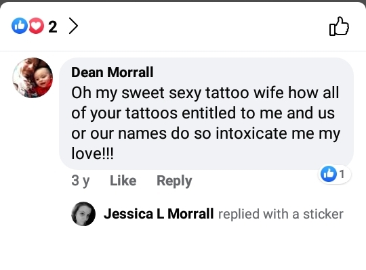Visit Dean Morrall's profile via name

(113, 72)
